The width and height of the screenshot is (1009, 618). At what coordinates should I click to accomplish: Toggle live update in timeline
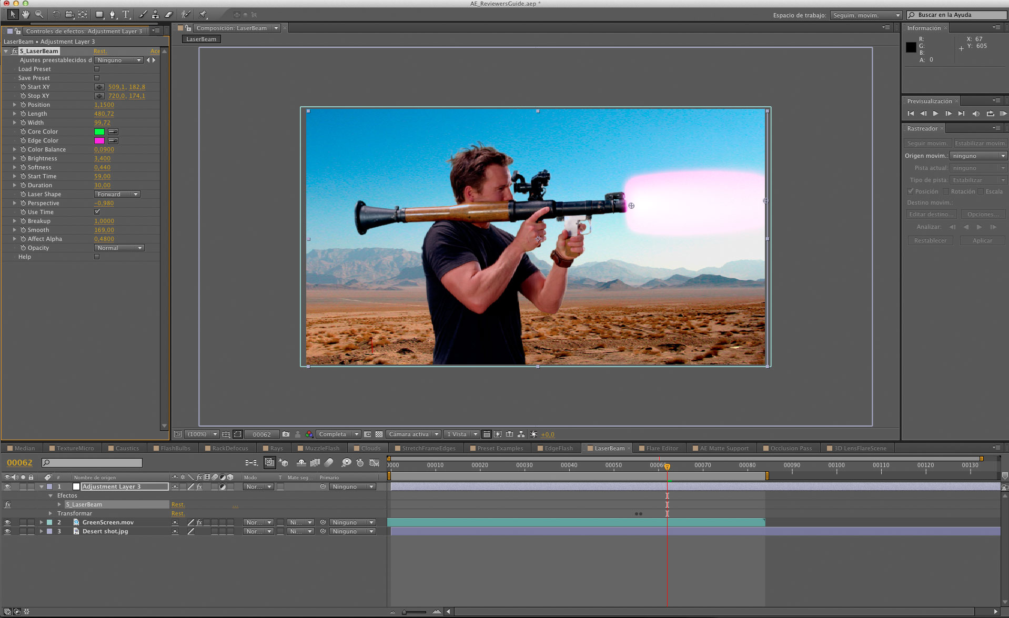pos(269,463)
